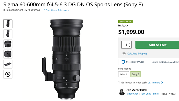Screen dimensions: 179x101
Task: Increase quantity with the up arrow
Action: [x=129, y=43]
